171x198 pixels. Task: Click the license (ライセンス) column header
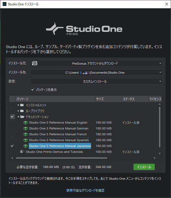155,99
